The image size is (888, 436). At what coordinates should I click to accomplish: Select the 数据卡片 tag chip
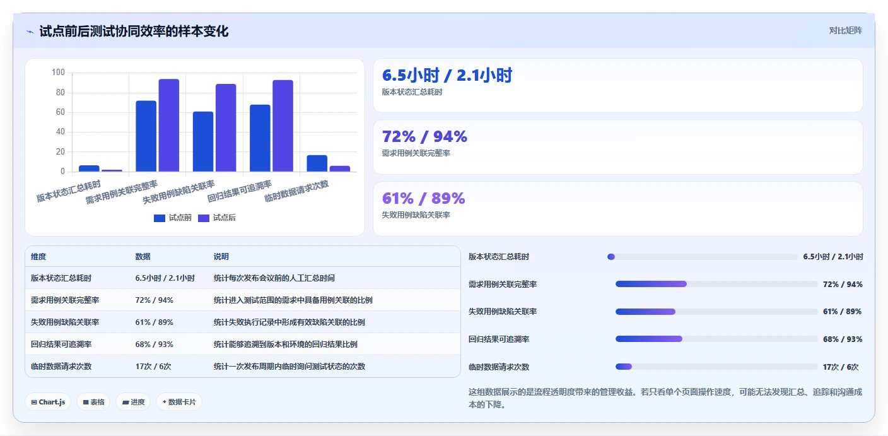(179, 402)
